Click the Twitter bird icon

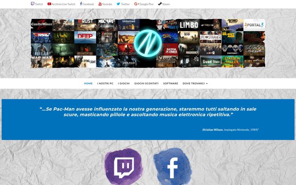(x=118, y=4)
